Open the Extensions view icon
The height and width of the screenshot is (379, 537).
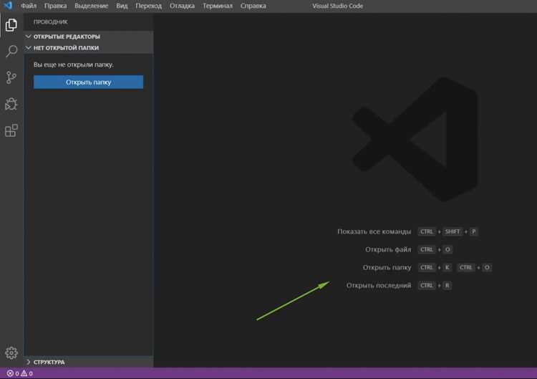11,130
